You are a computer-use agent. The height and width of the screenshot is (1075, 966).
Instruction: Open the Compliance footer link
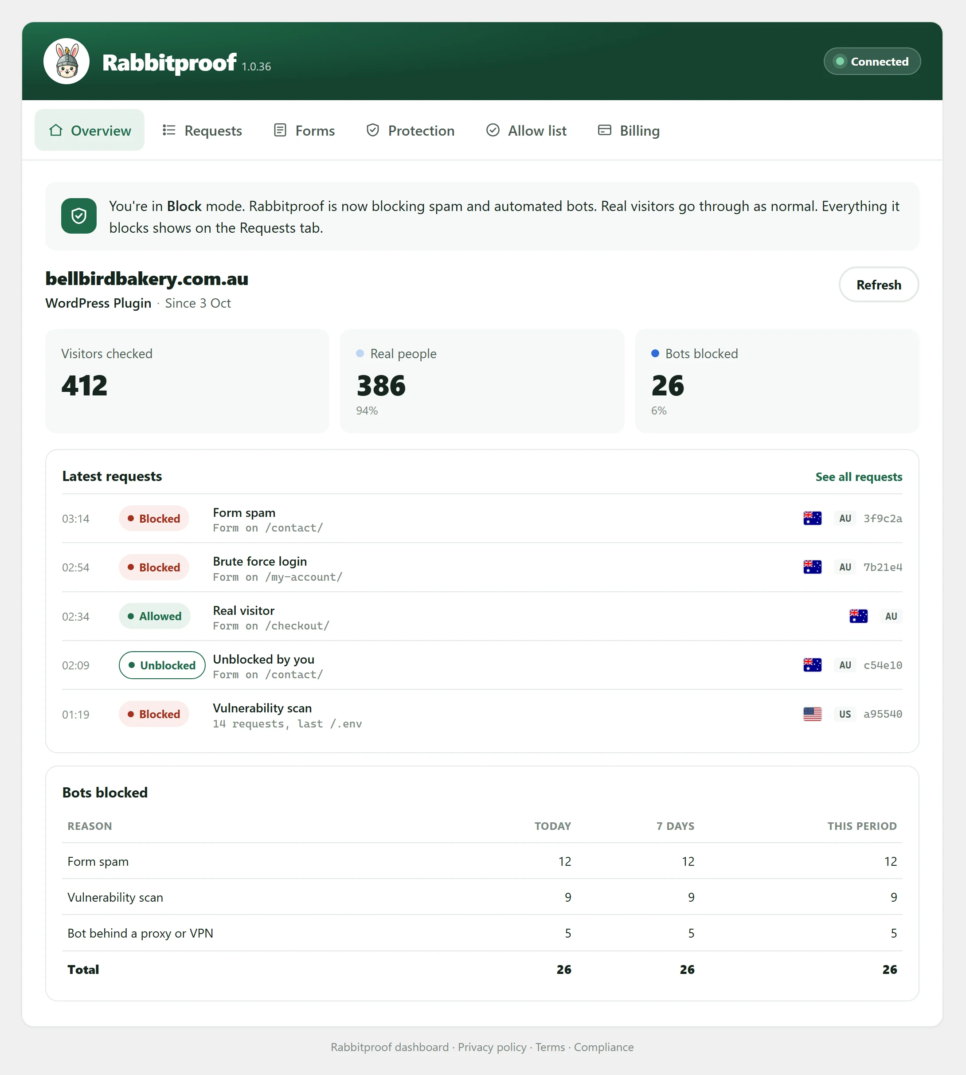[x=603, y=1047]
